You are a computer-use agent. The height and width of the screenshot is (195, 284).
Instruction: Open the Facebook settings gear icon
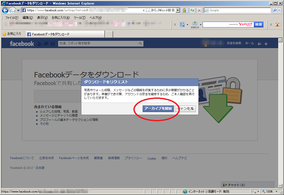click(x=266, y=44)
